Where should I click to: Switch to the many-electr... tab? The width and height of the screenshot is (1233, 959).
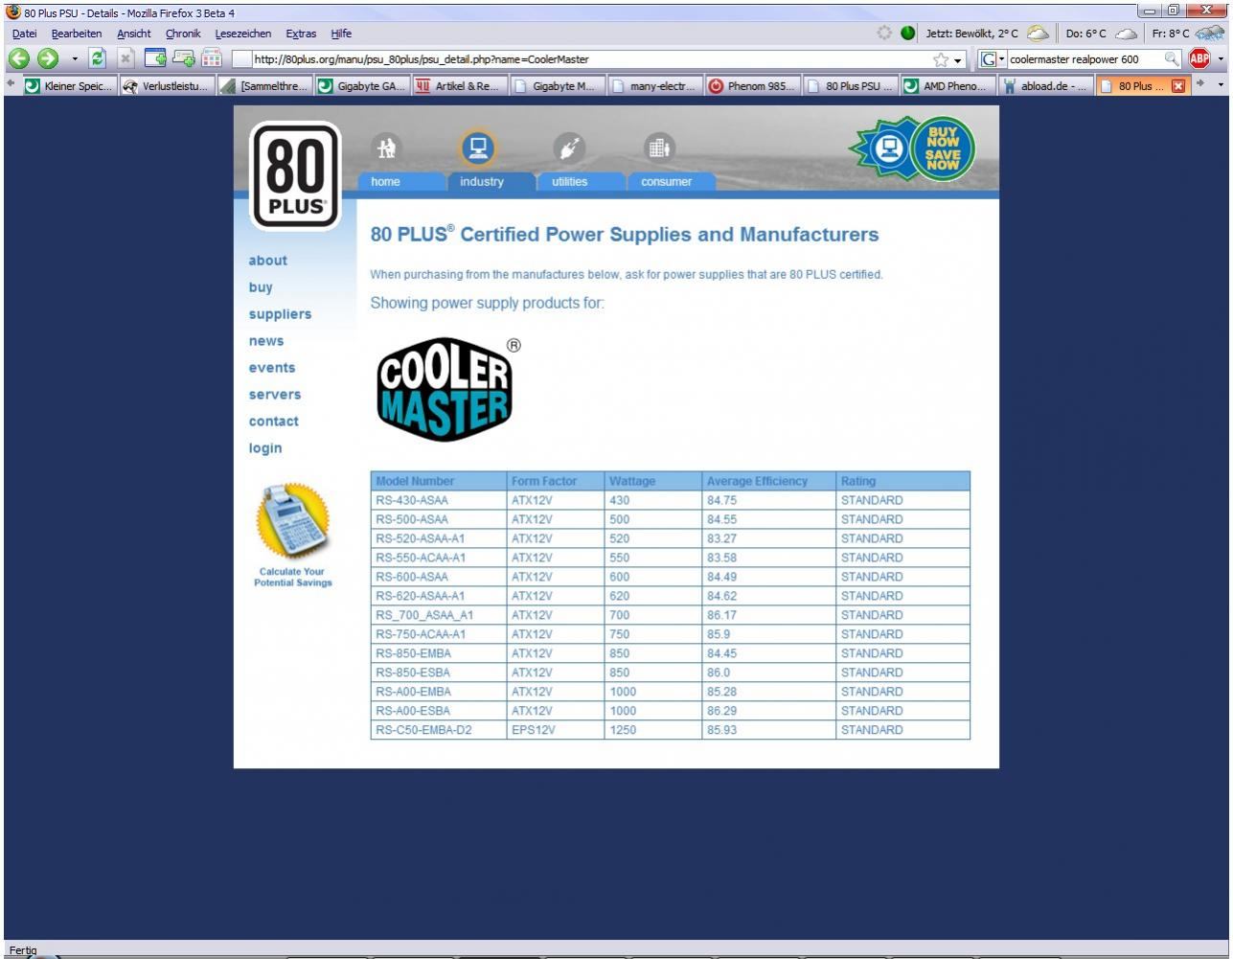654,85
